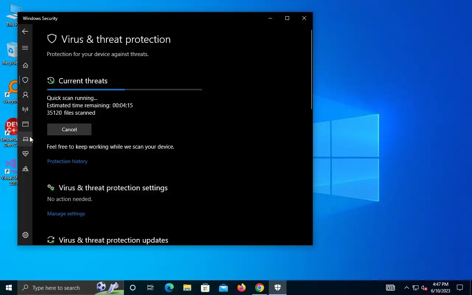Open Task View on taskbar
The width and height of the screenshot is (472, 295).
point(150,288)
